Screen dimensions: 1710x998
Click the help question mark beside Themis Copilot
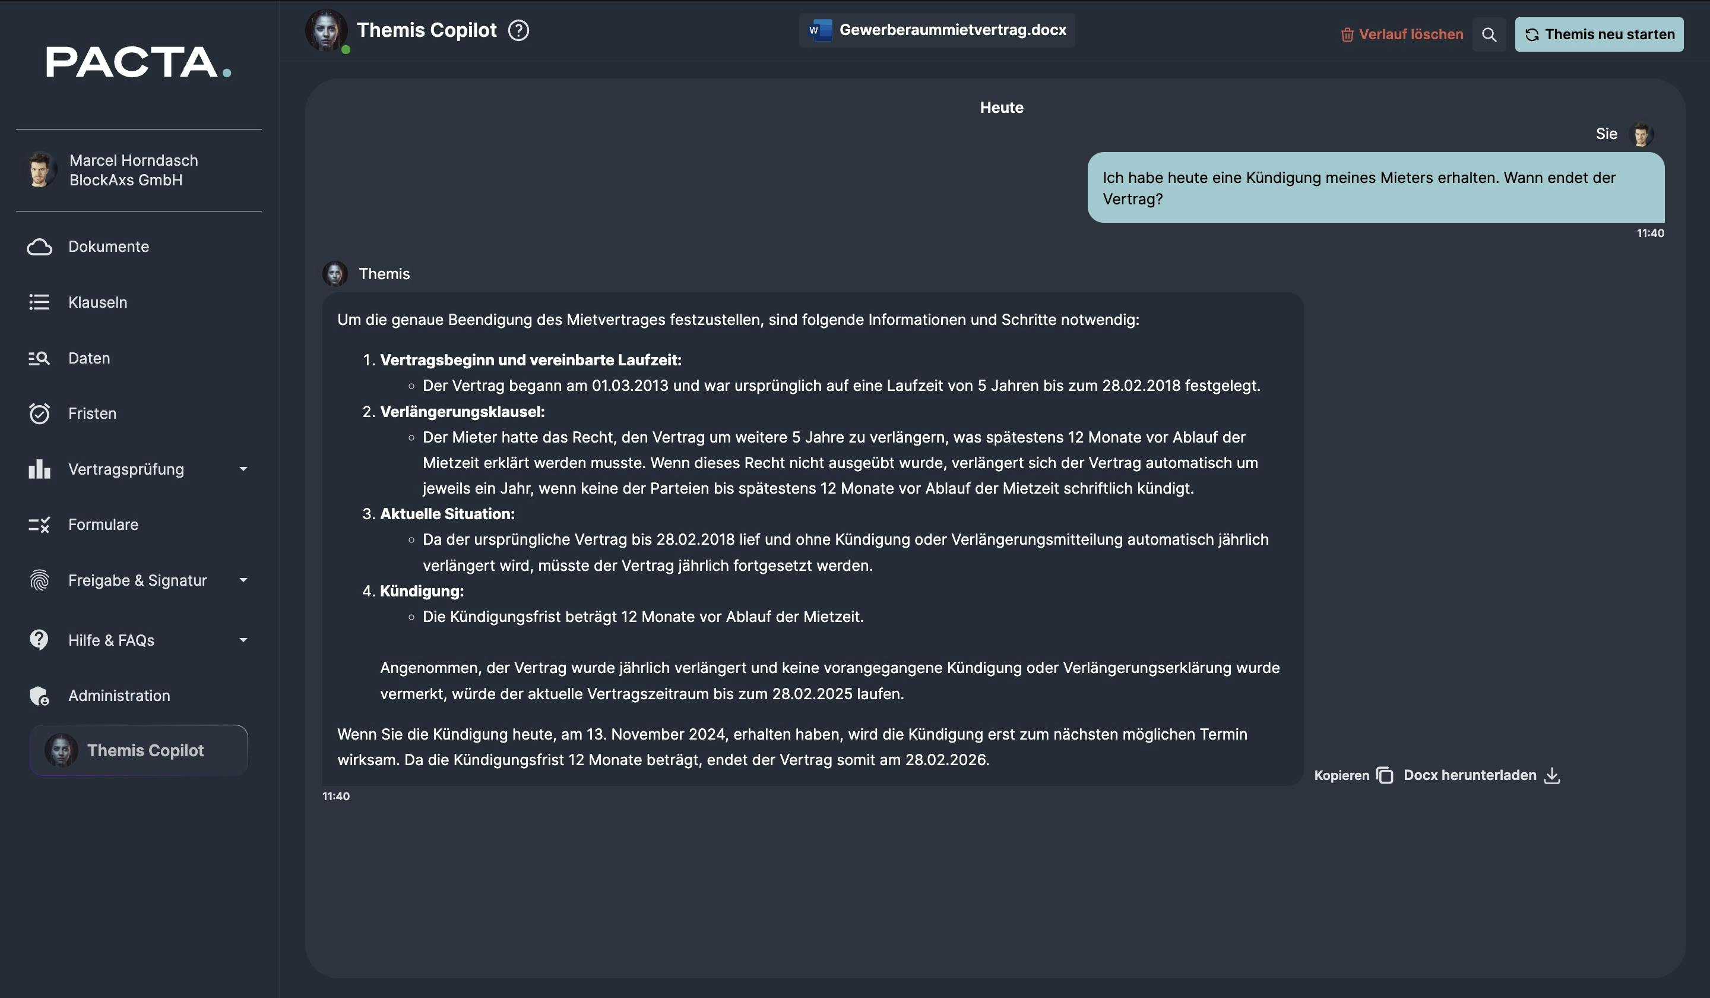pos(518,30)
